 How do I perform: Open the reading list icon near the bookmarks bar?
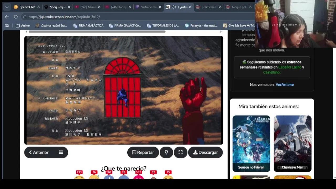pyautogui.click(x=7, y=25)
